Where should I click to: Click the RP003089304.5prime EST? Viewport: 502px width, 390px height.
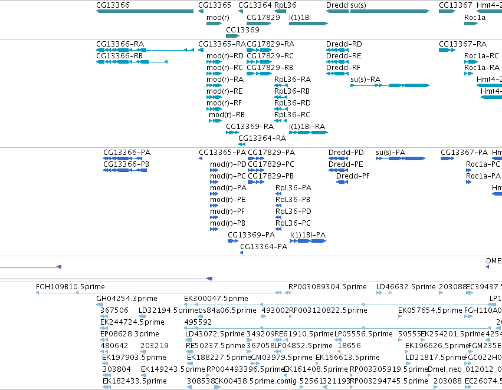[290, 292]
